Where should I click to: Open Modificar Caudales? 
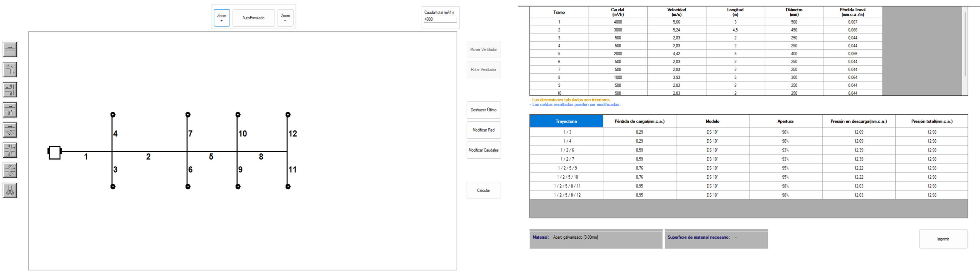[x=483, y=150]
